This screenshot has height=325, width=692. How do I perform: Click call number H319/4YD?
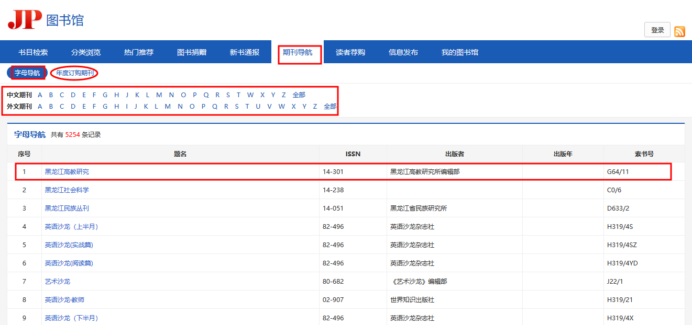click(x=622, y=263)
